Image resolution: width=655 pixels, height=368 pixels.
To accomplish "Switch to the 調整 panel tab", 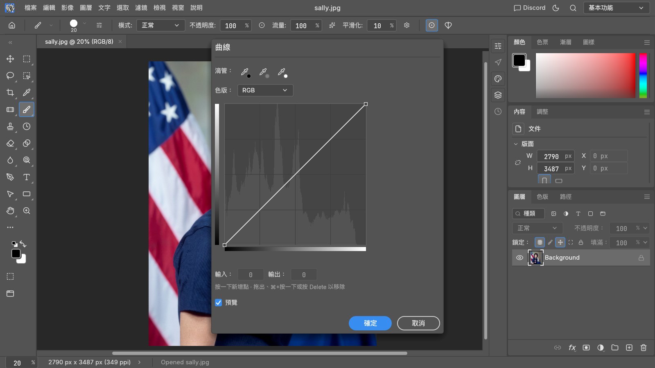I will pyautogui.click(x=542, y=112).
